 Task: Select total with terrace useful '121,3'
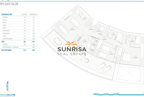click(25, 50)
